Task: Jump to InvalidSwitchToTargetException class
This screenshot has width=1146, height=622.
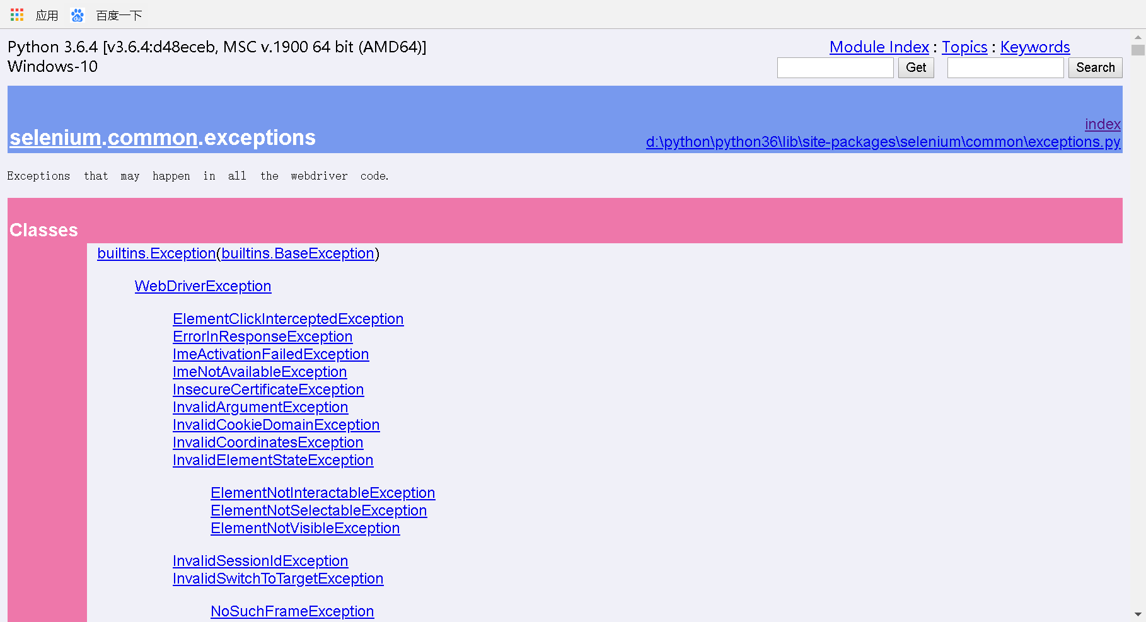Action: point(278,579)
